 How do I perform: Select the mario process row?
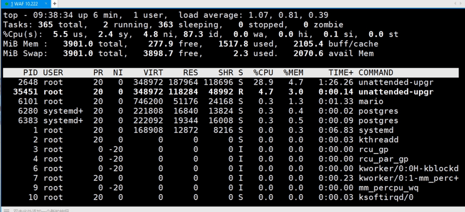point(231,101)
